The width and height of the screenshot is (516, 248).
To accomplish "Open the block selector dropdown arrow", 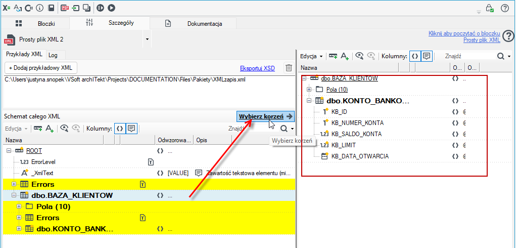I will (x=147, y=39).
